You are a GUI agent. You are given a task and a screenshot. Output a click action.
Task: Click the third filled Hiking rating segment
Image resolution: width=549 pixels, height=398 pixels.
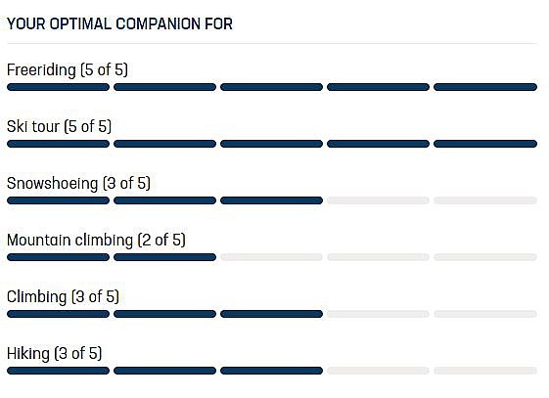click(x=271, y=371)
